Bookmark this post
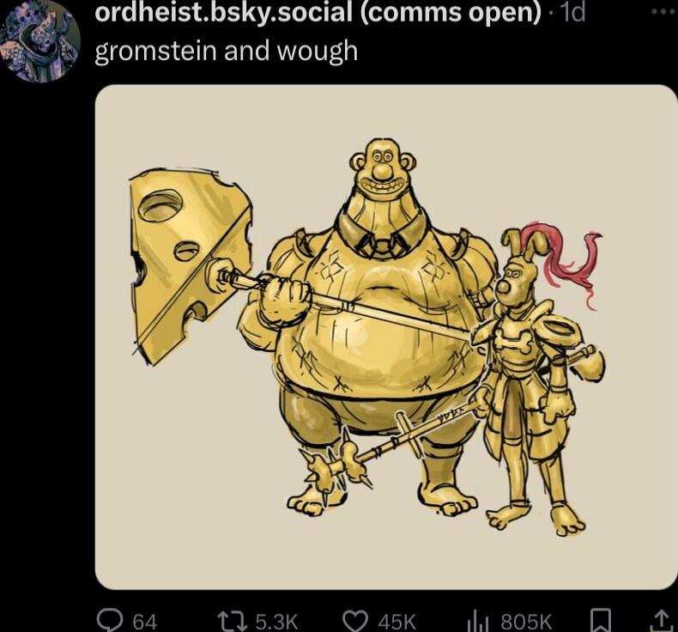The image size is (678, 632). 602,621
